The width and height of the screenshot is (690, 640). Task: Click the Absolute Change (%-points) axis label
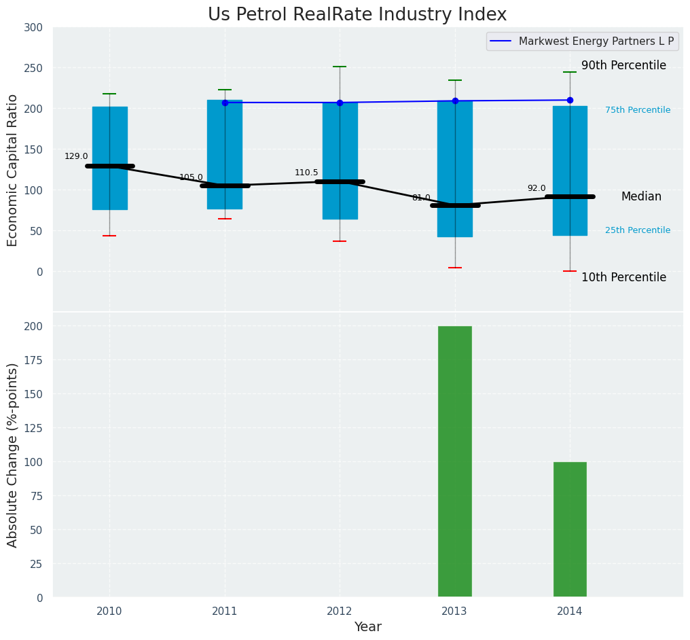tap(13, 455)
